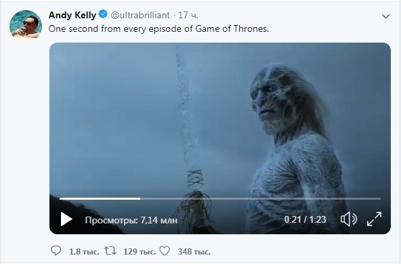Image resolution: width=401 pixels, height=264 pixels.
Task: Open the Andy Kelly name link
Action: pos(72,15)
